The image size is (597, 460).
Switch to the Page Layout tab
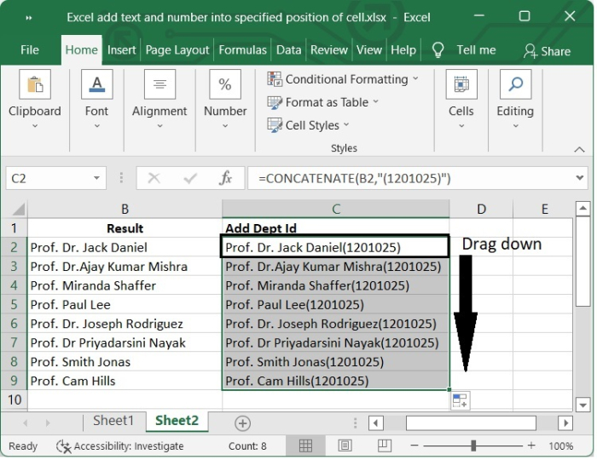point(177,50)
